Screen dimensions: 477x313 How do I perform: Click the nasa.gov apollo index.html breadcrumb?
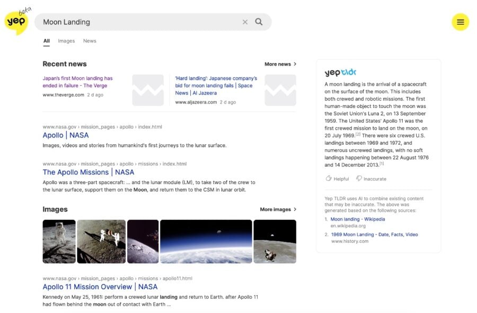click(x=102, y=127)
